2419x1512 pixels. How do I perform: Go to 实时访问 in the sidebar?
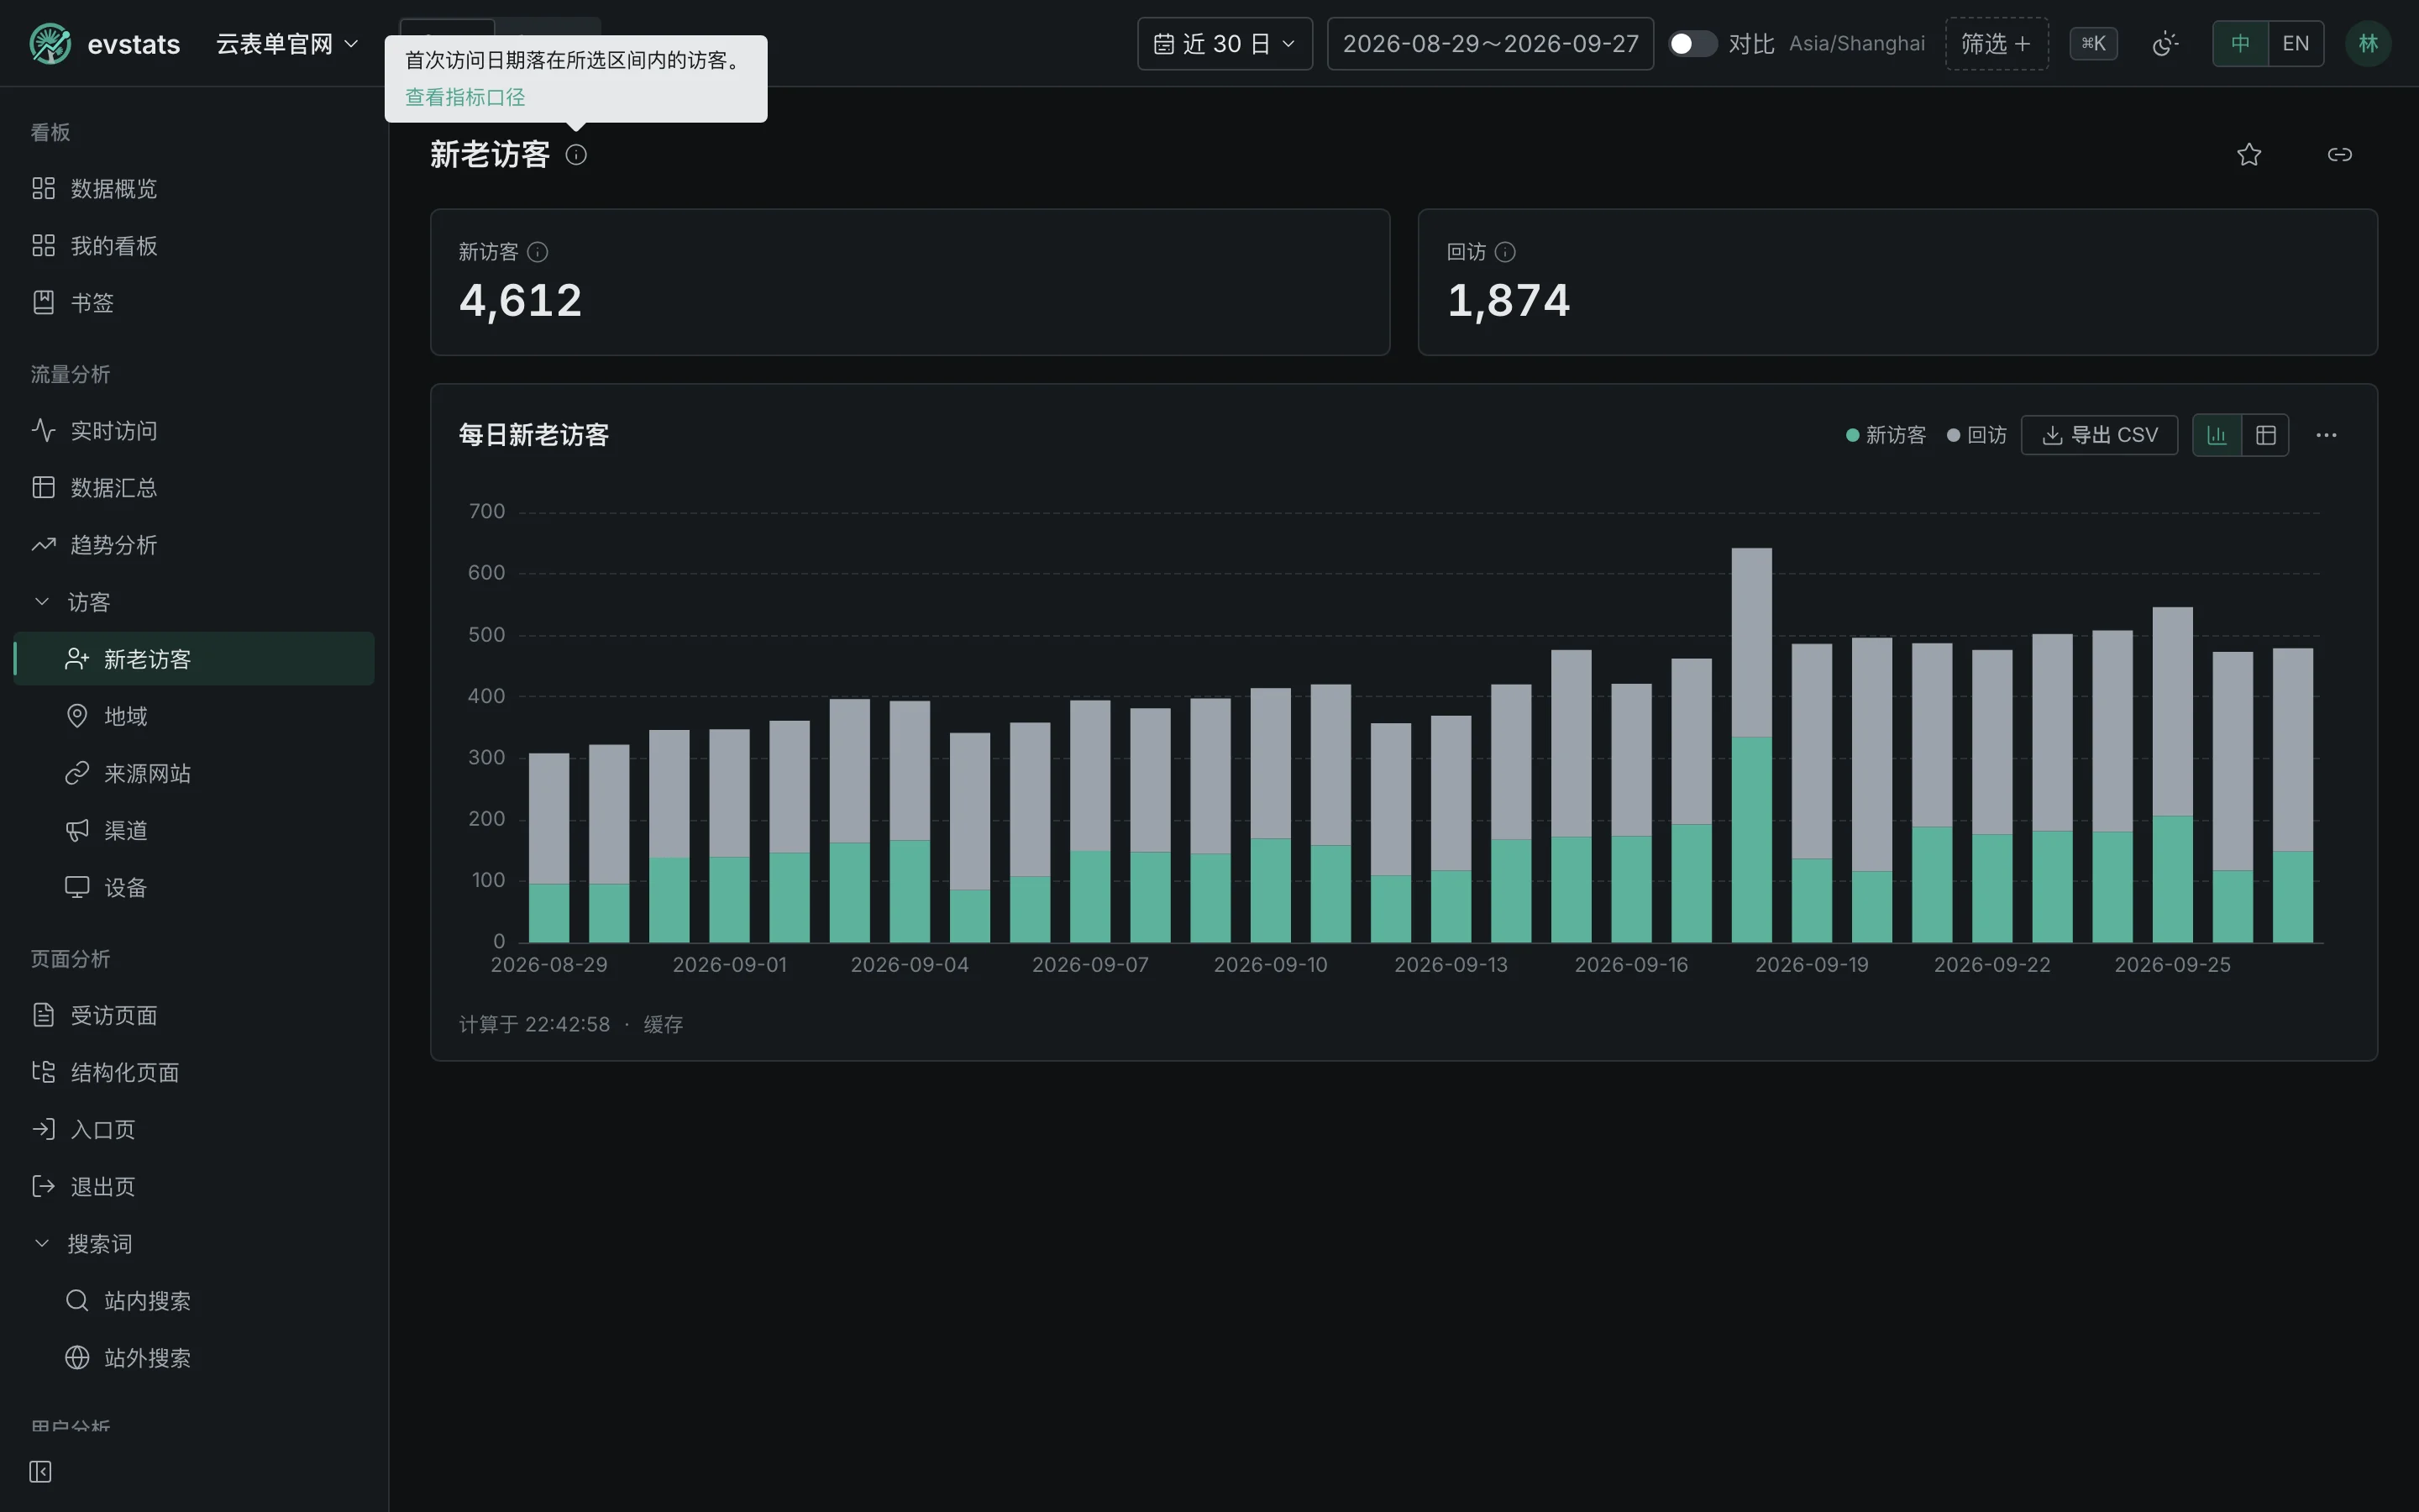coord(194,431)
